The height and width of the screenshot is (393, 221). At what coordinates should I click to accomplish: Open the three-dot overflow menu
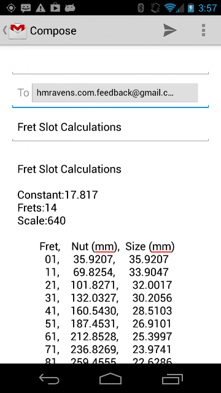(x=203, y=31)
